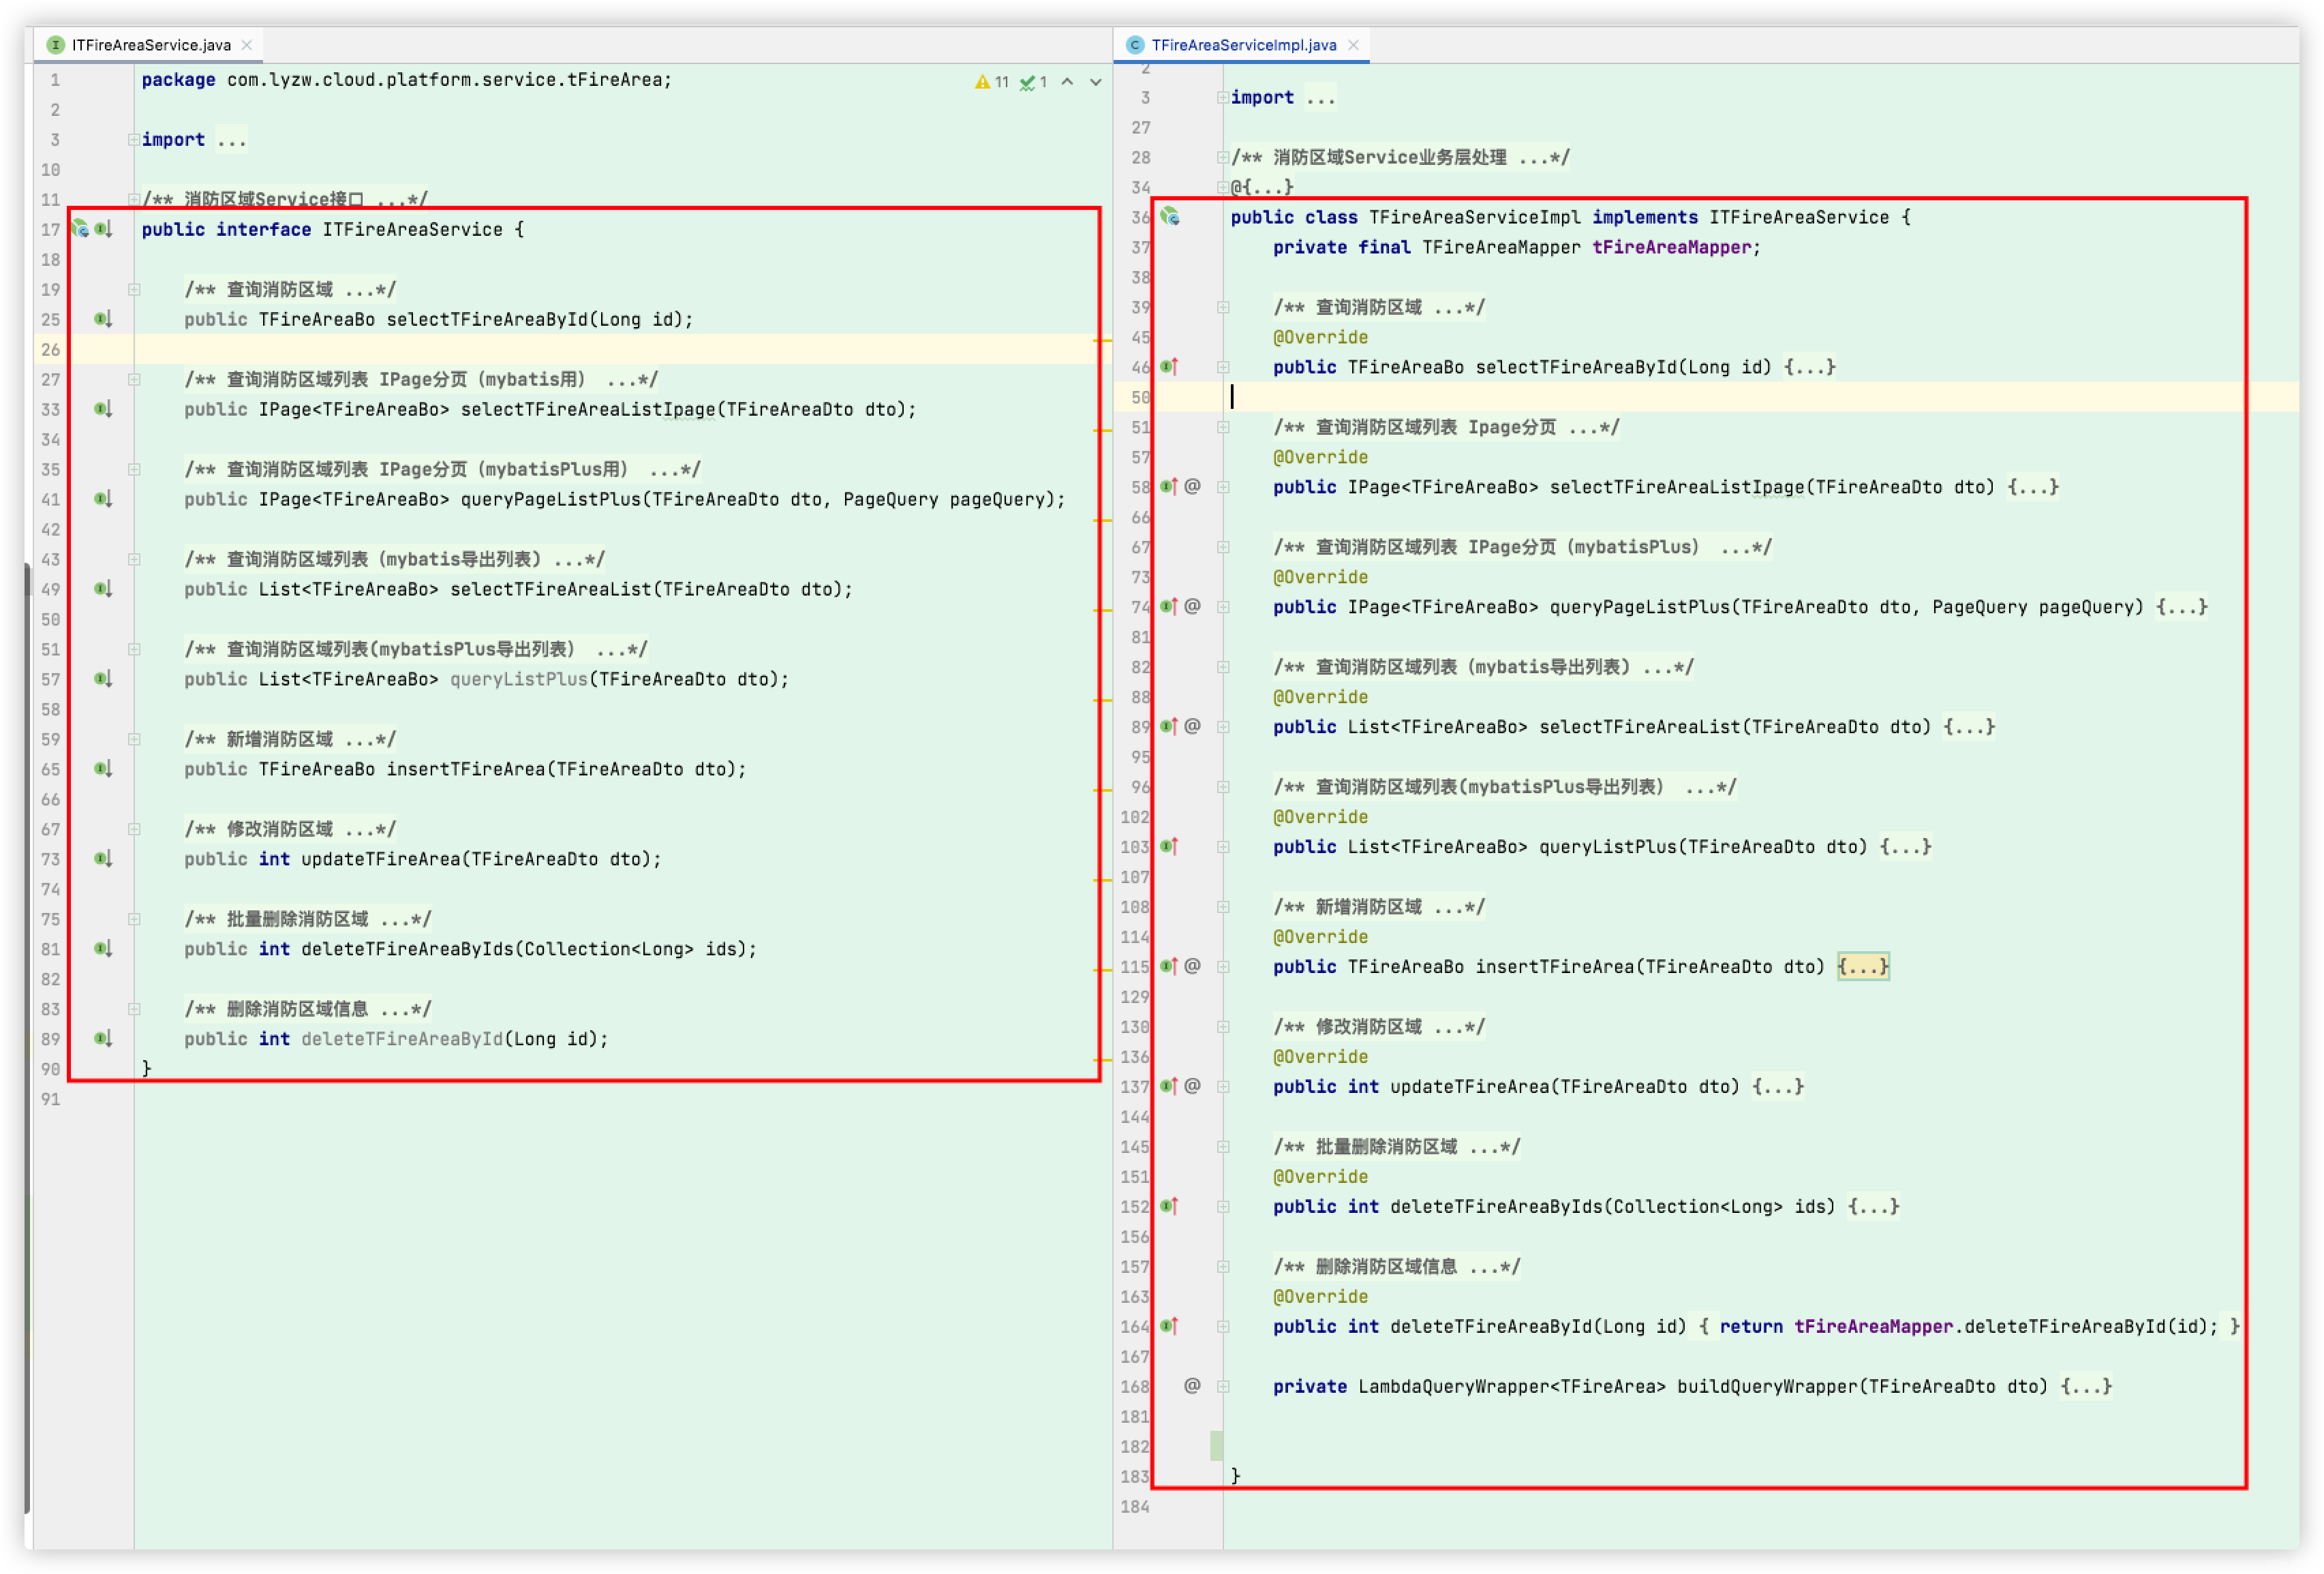Click the typo check indicator showing 1
The width and height of the screenshot is (2324, 1574).
[x=1033, y=82]
